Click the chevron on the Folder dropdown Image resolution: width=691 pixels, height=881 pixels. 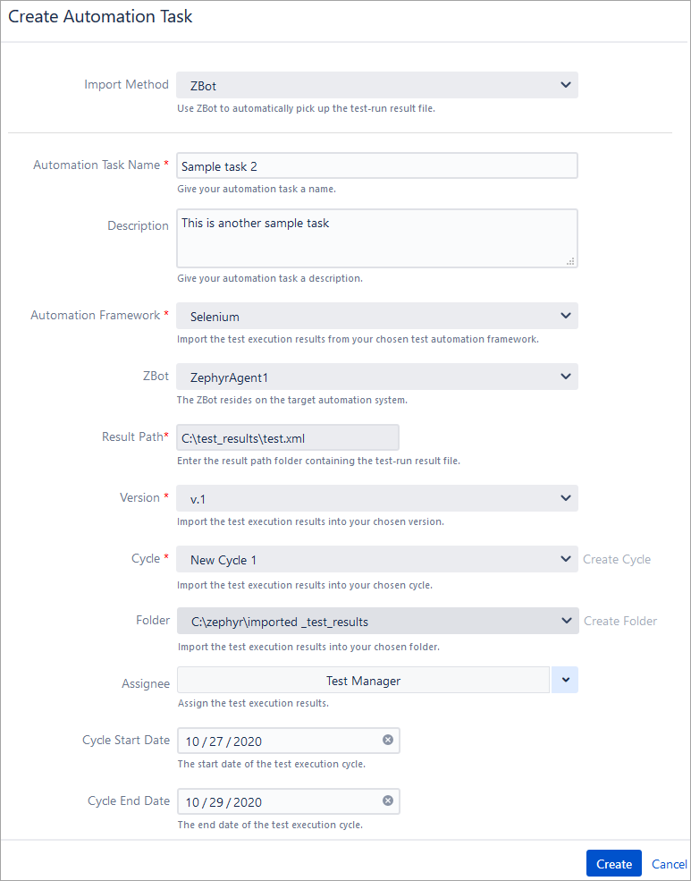point(565,619)
